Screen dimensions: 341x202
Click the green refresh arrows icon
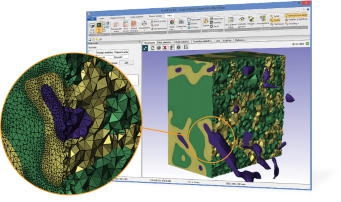(x=152, y=47)
